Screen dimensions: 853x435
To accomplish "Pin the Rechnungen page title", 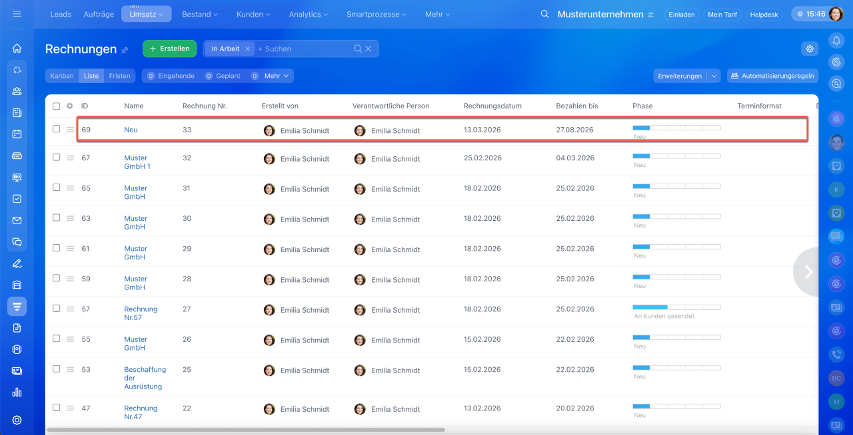I will (125, 50).
